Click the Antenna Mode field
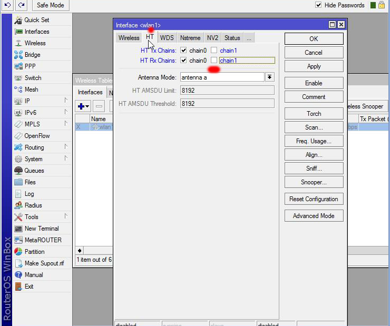 coord(222,77)
